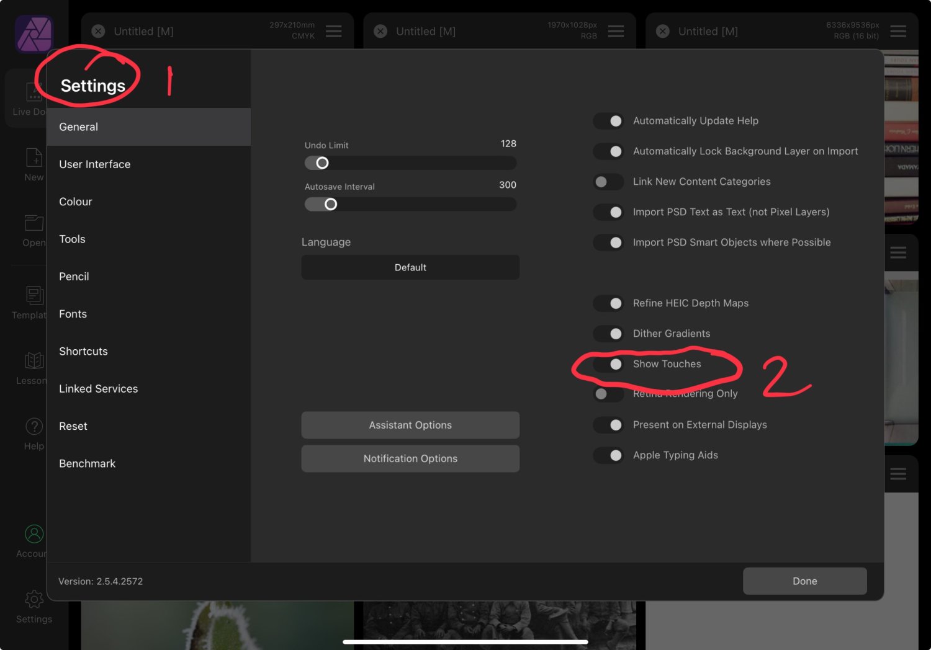Switch to User Interface settings

point(149,164)
